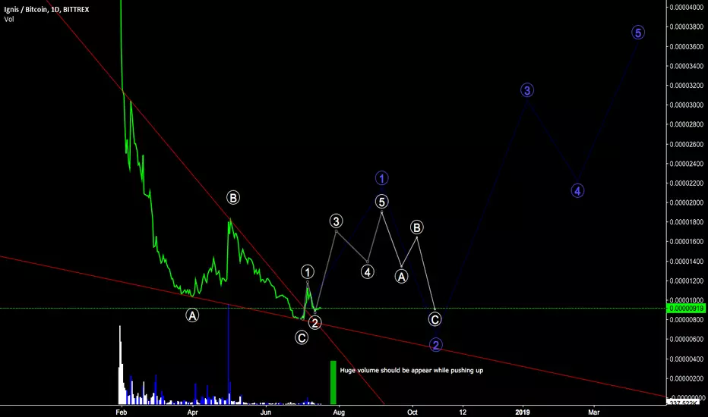708x417 pixels.
Task: Click the Jun date label
Action: coord(266,412)
